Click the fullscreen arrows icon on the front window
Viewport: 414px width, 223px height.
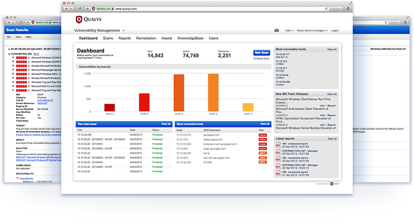pyautogui.click(x=350, y=3)
